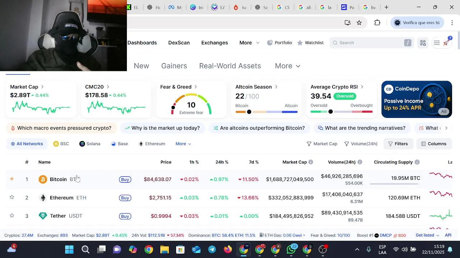This screenshot has width=460, height=258.
Task: Click 'Which macro events pressured crypto?' chip
Action: point(61,128)
